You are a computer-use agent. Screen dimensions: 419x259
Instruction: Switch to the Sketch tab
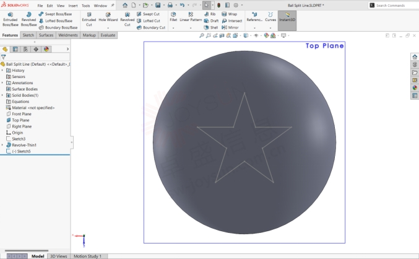28,35
